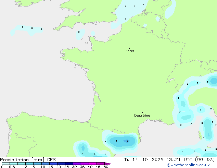Screen dimensions: 217x168
Task: Click the Paris city label
Action: click(x=129, y=51)
